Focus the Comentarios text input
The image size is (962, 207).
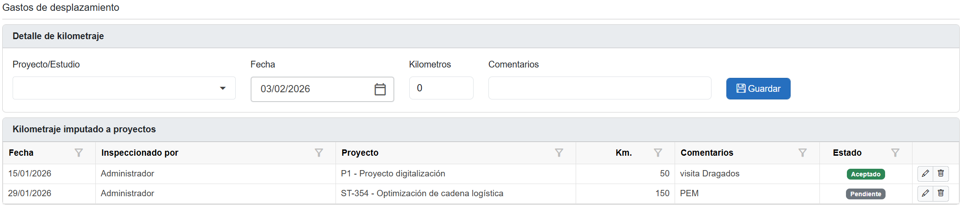coord(600,88)
